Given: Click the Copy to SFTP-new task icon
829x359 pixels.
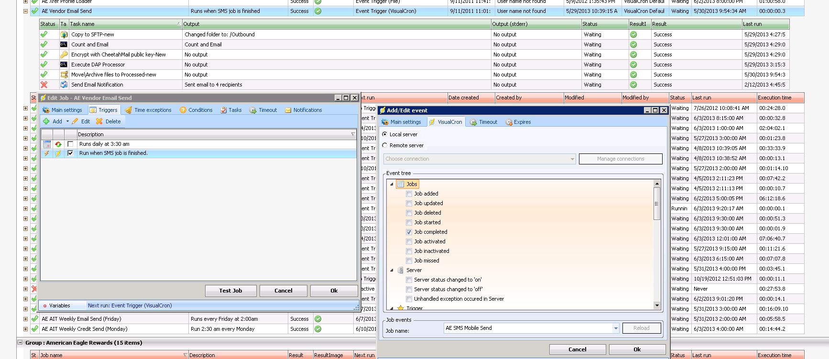Looking at the screenshot, I should [x=64, y=34].
